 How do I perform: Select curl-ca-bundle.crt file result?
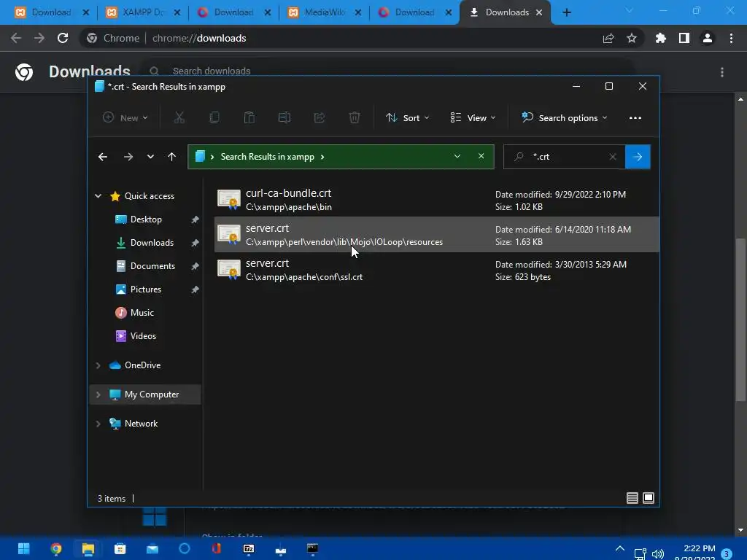[x=437, y=200]
